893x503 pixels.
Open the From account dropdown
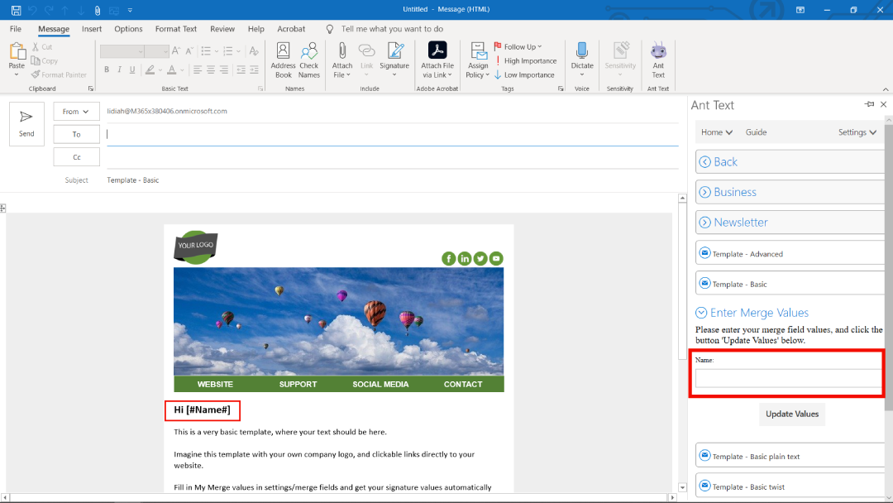[x=76, y=111]
